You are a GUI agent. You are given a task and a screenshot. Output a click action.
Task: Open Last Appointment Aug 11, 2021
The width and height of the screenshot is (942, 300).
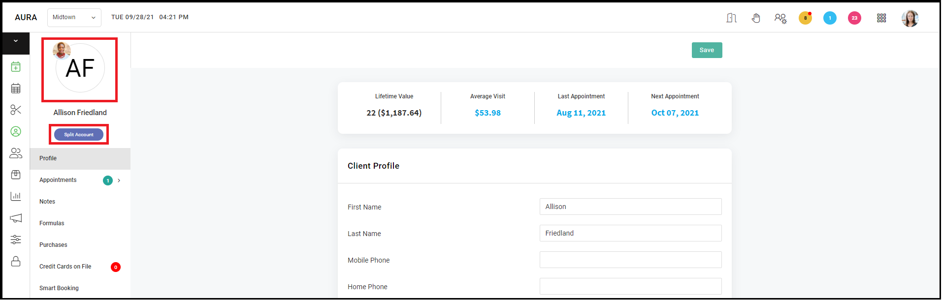click(581, 113)
